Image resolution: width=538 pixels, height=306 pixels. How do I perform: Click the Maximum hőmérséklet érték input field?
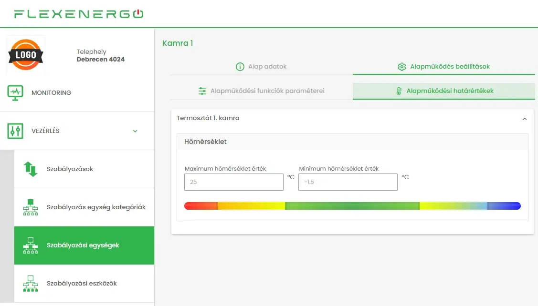click(233, 182)
